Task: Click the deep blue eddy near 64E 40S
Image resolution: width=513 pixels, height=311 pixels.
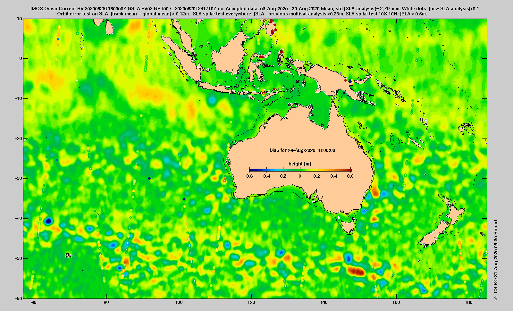Action: 48,221
